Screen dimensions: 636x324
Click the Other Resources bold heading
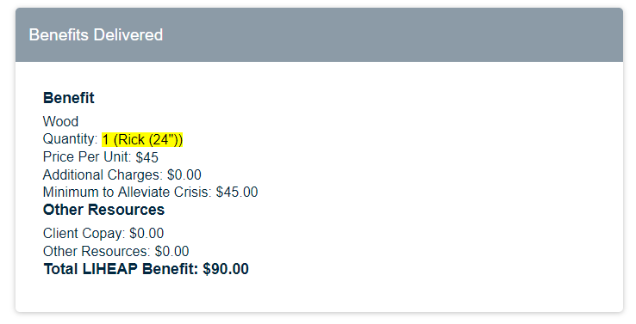point(103,210)
